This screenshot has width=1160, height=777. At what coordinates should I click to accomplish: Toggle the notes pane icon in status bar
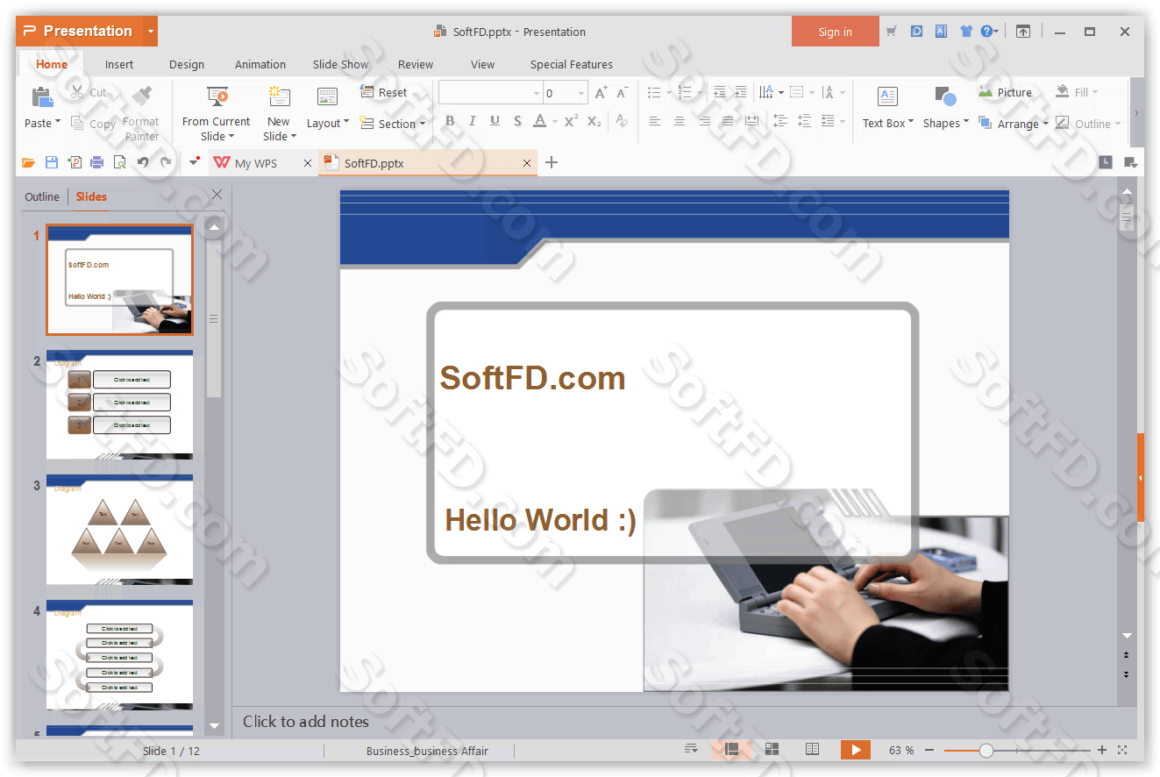(x=692, y=749)
